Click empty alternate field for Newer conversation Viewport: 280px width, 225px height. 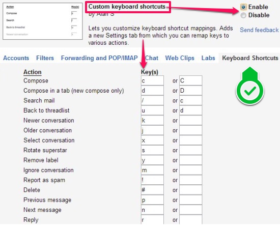tap(191, 120)
